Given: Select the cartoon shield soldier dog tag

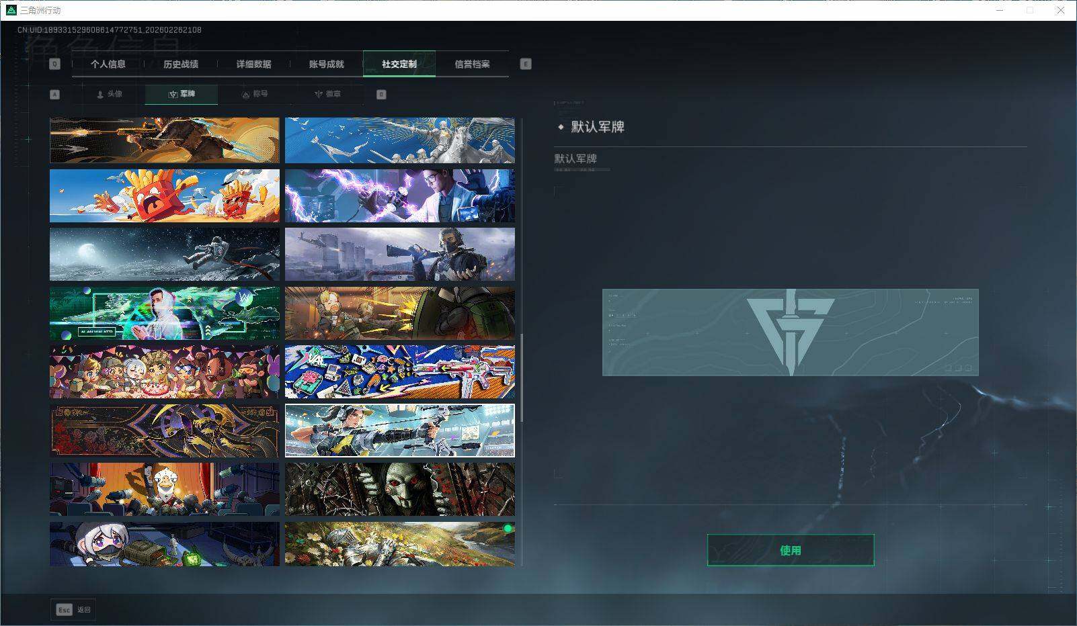Looking at the screenshot, I should 400,313.
